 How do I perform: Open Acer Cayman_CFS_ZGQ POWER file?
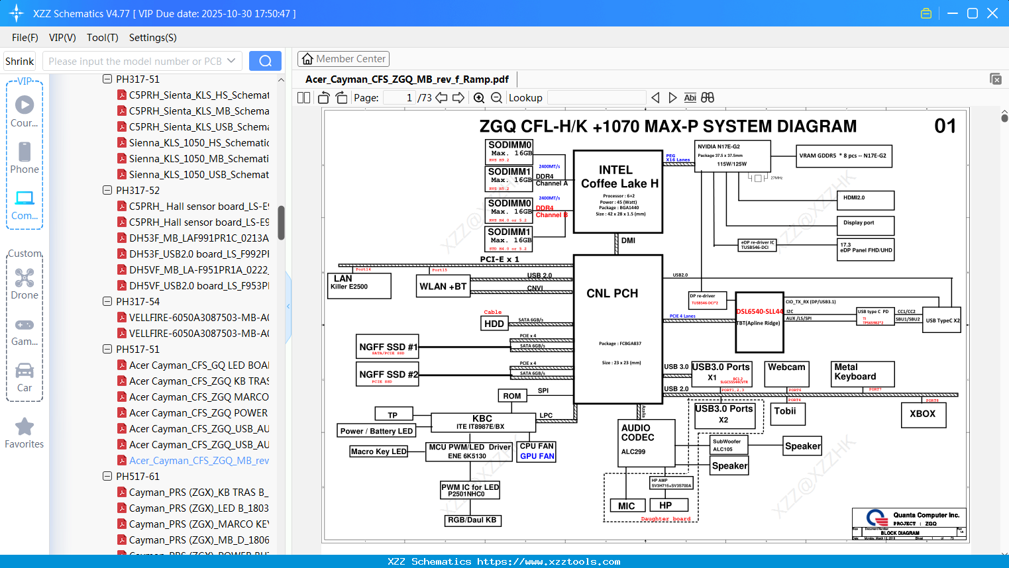pos(199,412)
